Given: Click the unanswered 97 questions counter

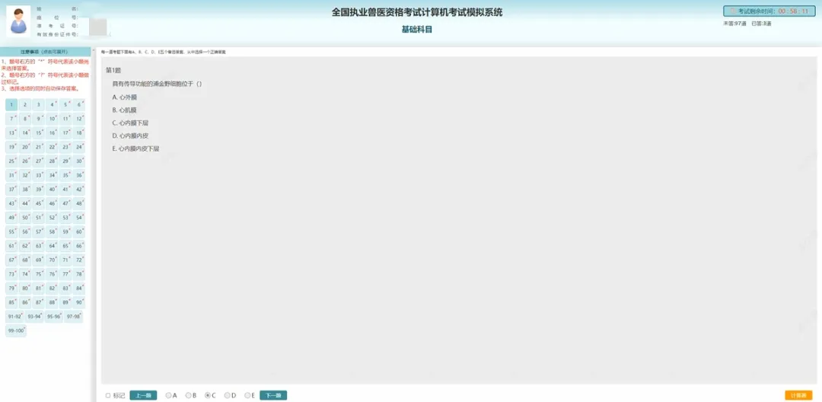Looking at the screenshot, I should 735,24.
